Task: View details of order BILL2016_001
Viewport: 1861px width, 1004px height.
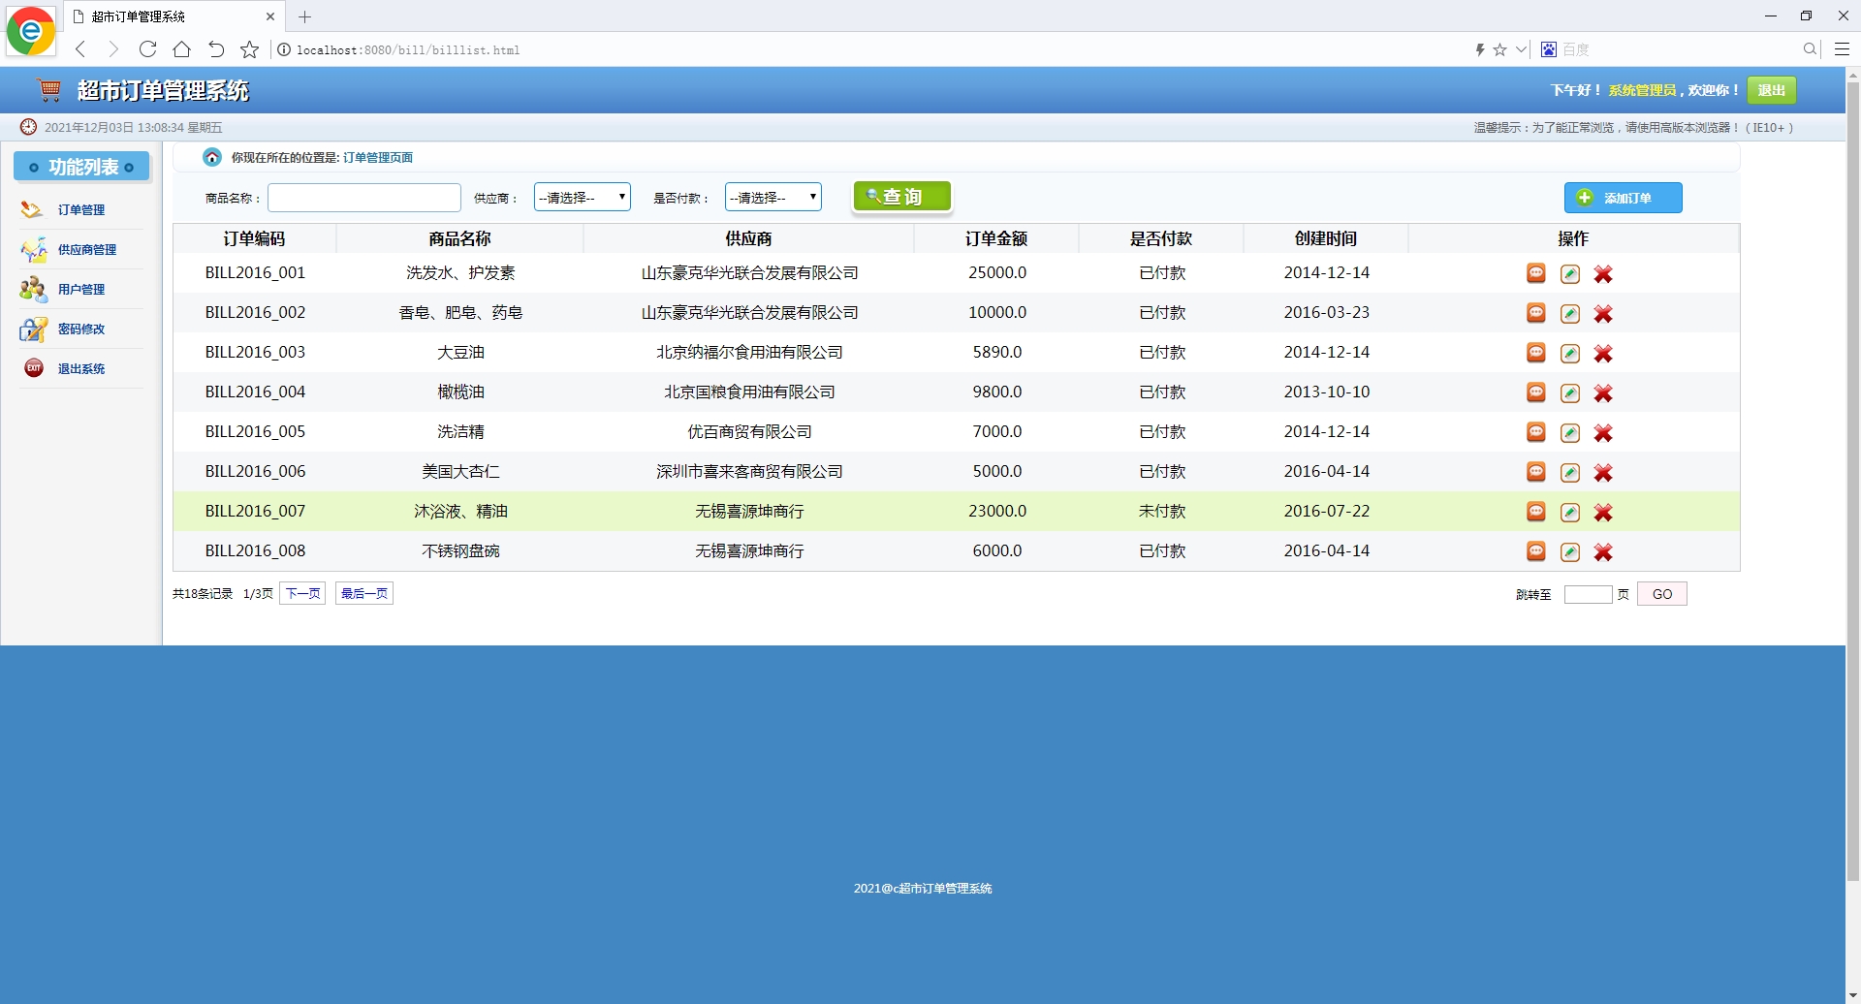Action: pos(1535,273)
